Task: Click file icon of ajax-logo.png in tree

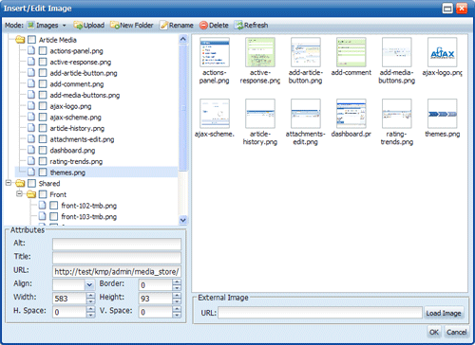Action: tap(31, 106)
